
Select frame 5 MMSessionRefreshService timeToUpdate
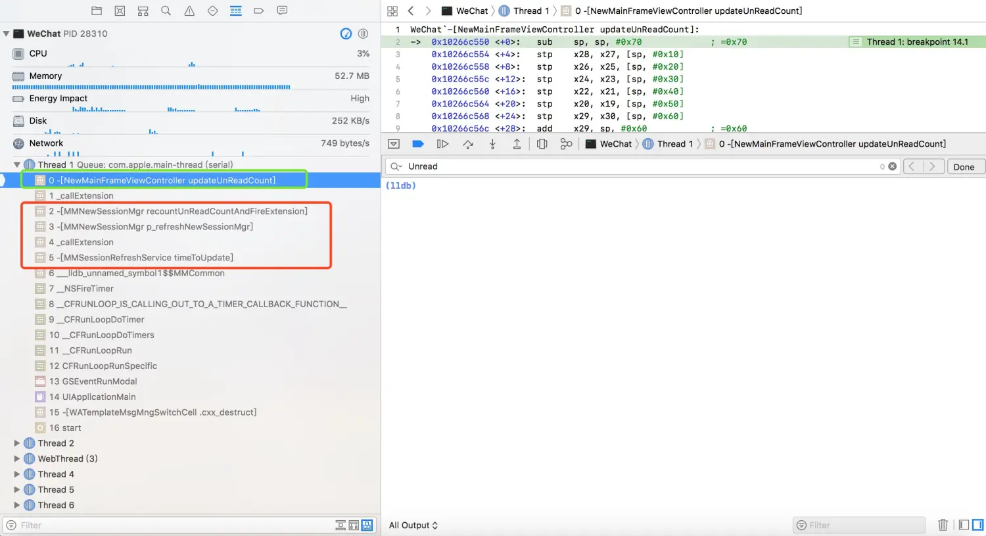(x=190, y=257)
